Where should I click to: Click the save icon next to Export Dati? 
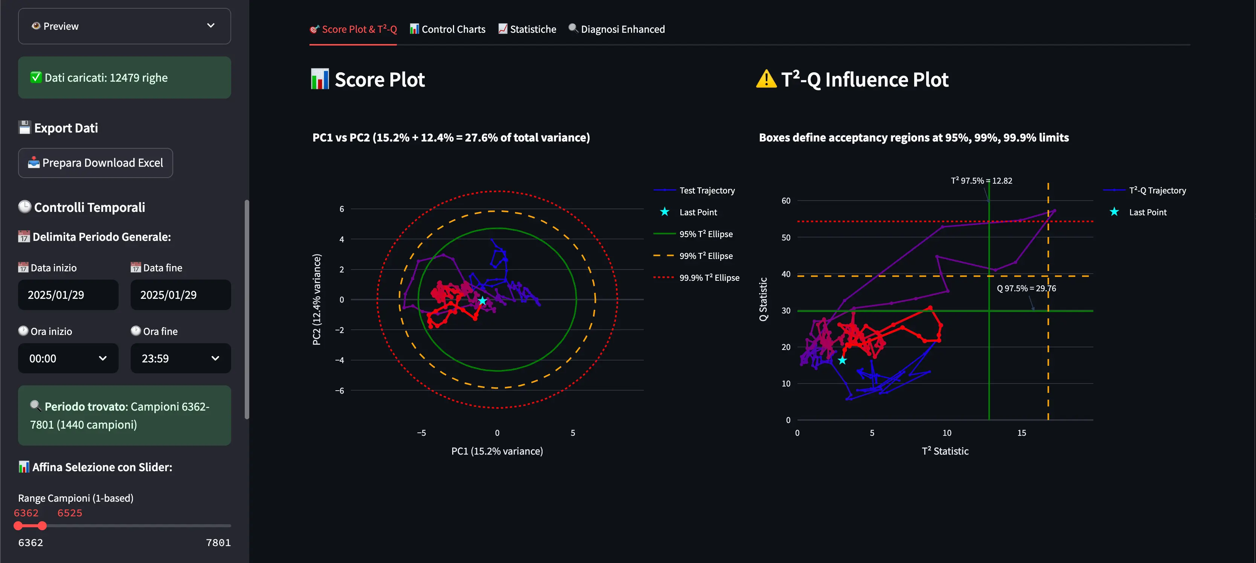click(x=24, y=127)
